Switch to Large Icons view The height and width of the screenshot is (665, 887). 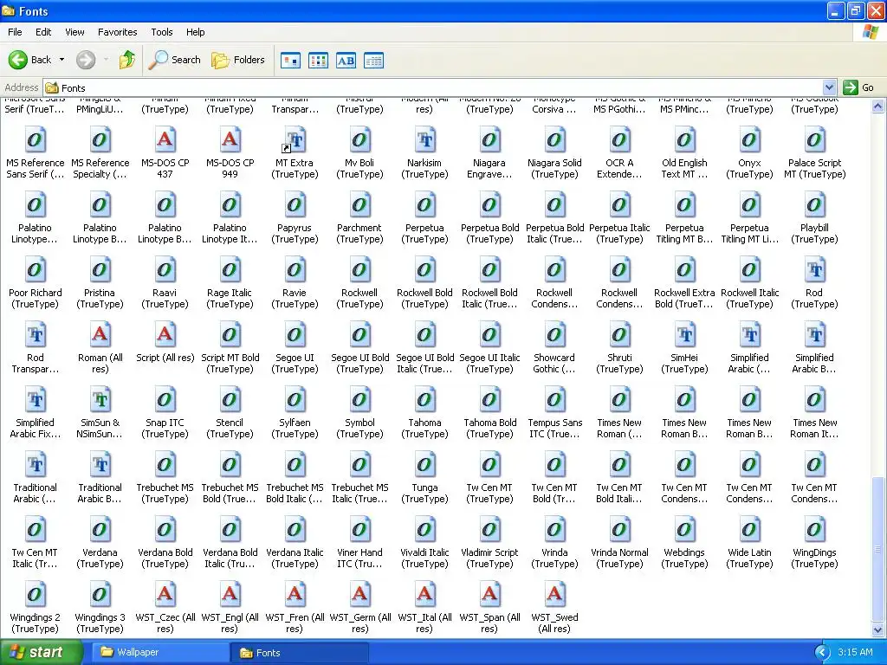[291, 60]
